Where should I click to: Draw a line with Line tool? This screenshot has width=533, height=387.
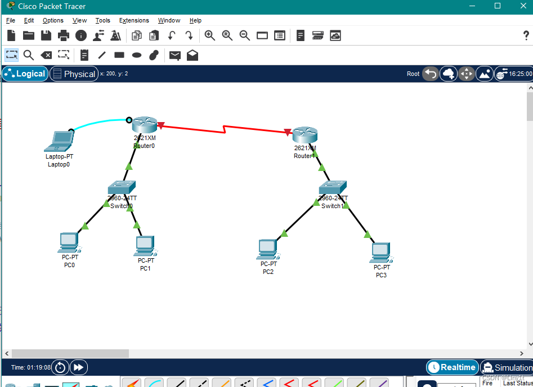point(102,55)
